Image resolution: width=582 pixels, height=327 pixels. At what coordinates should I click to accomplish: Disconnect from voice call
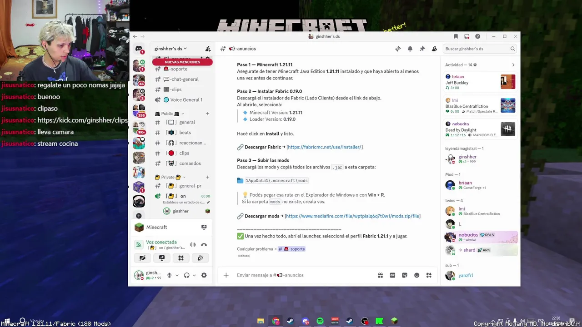(204, 245)
